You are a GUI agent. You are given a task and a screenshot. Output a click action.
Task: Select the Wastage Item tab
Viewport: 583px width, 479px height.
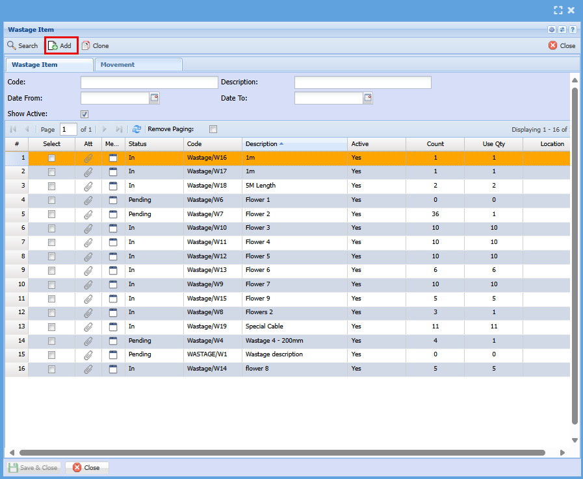coord(34,65)
